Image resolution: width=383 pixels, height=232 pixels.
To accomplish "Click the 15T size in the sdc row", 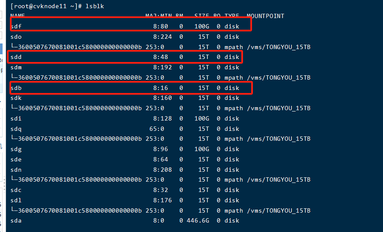I will tap(204, 190).
